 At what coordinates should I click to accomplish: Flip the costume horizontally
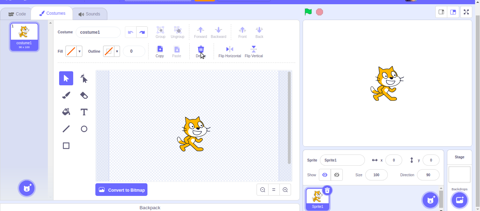point(229,51)
